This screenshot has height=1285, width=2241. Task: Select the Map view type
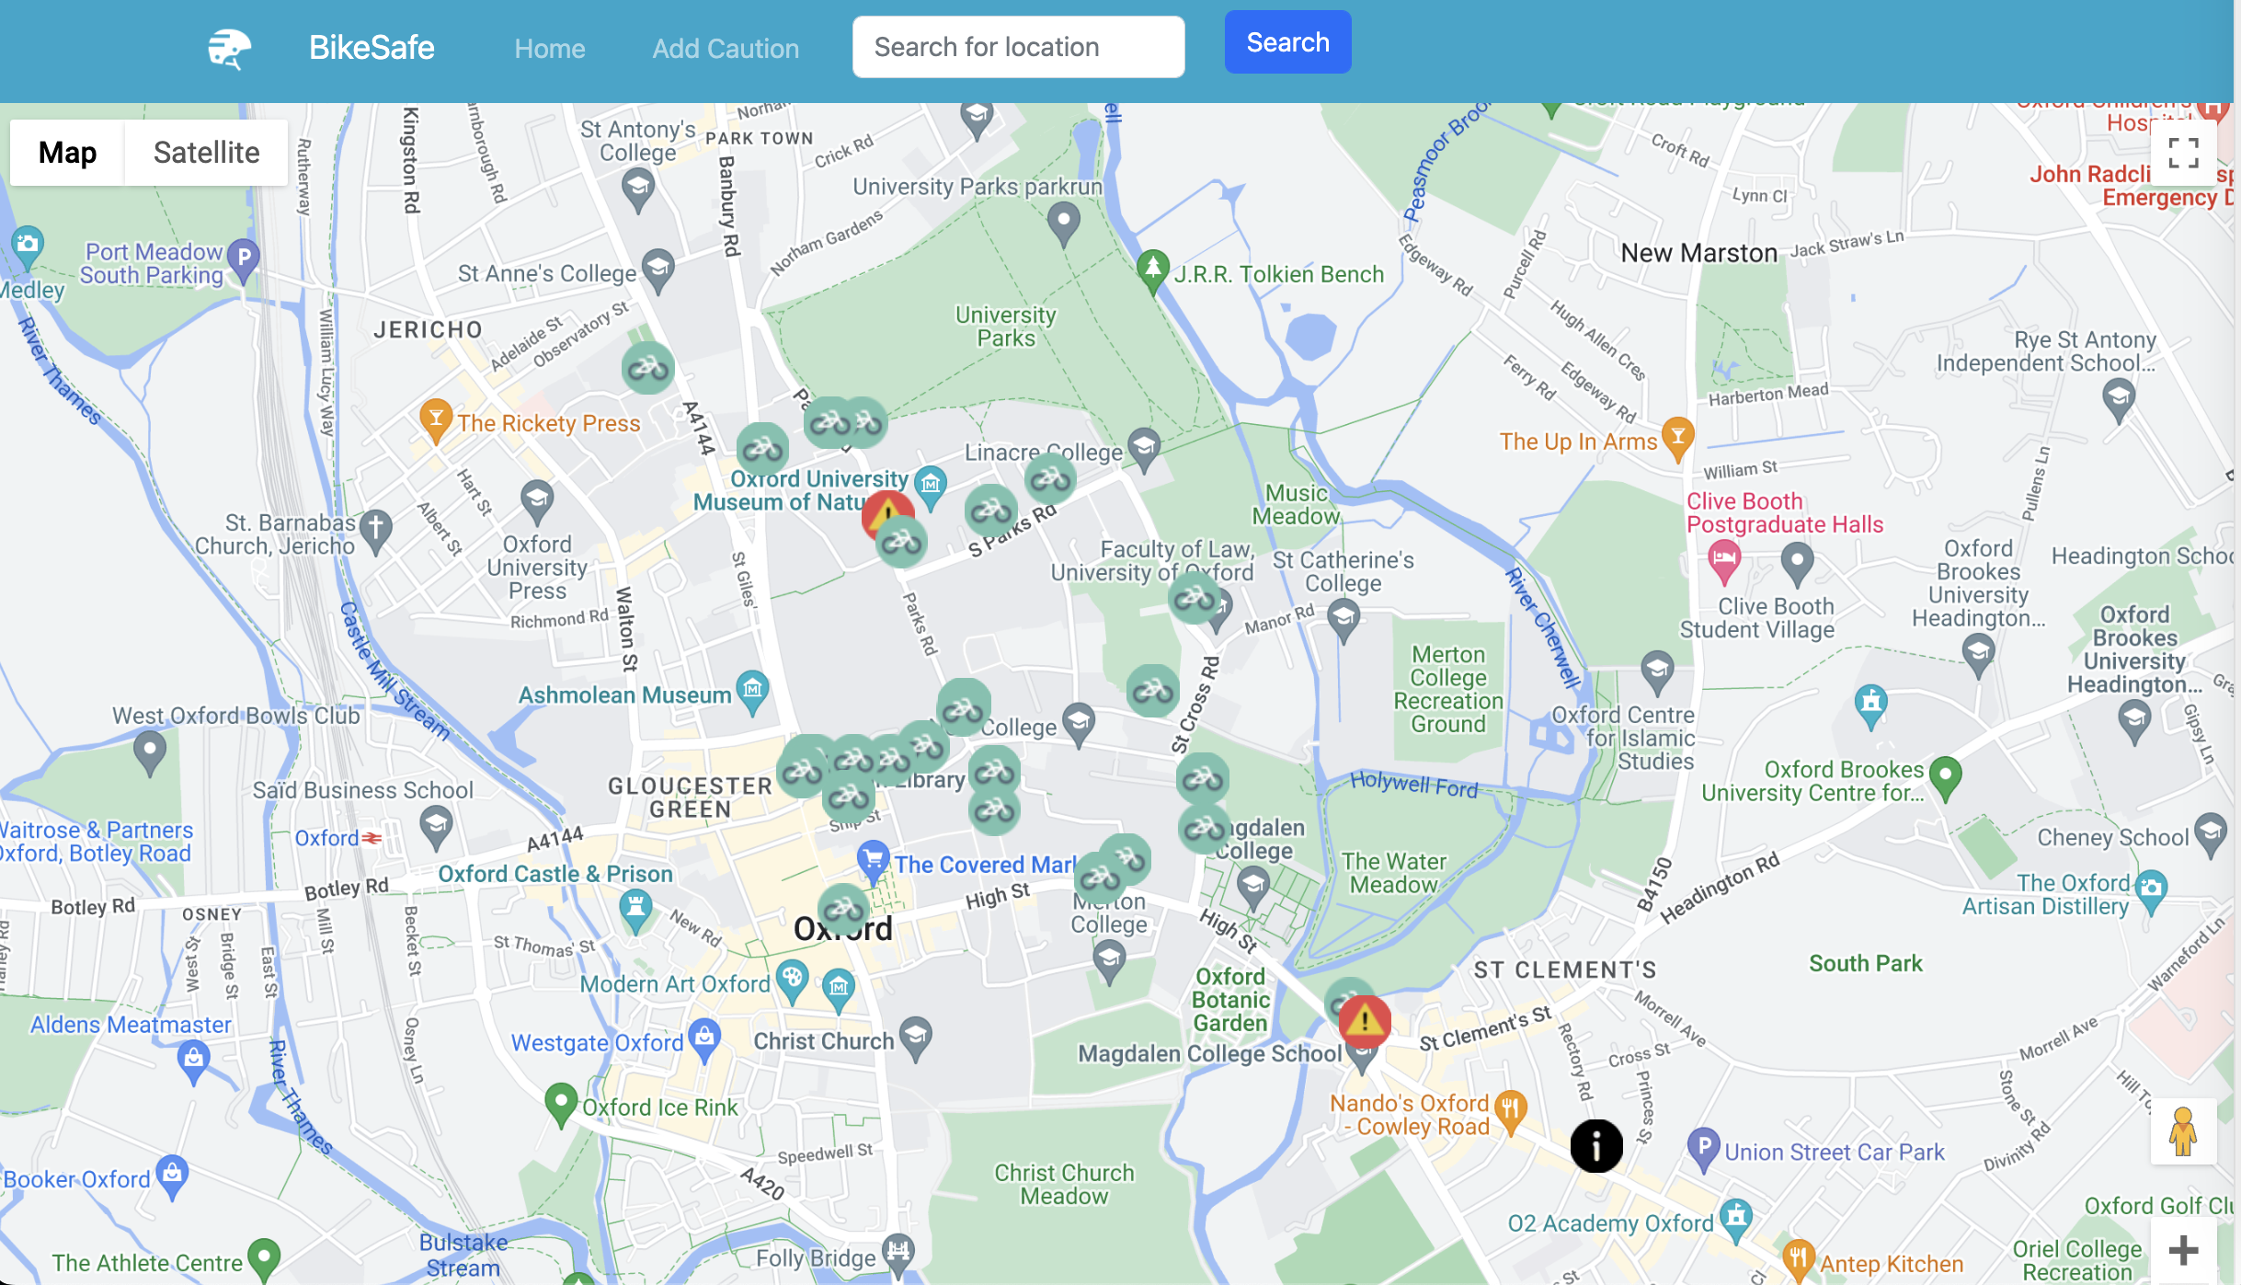67,153
